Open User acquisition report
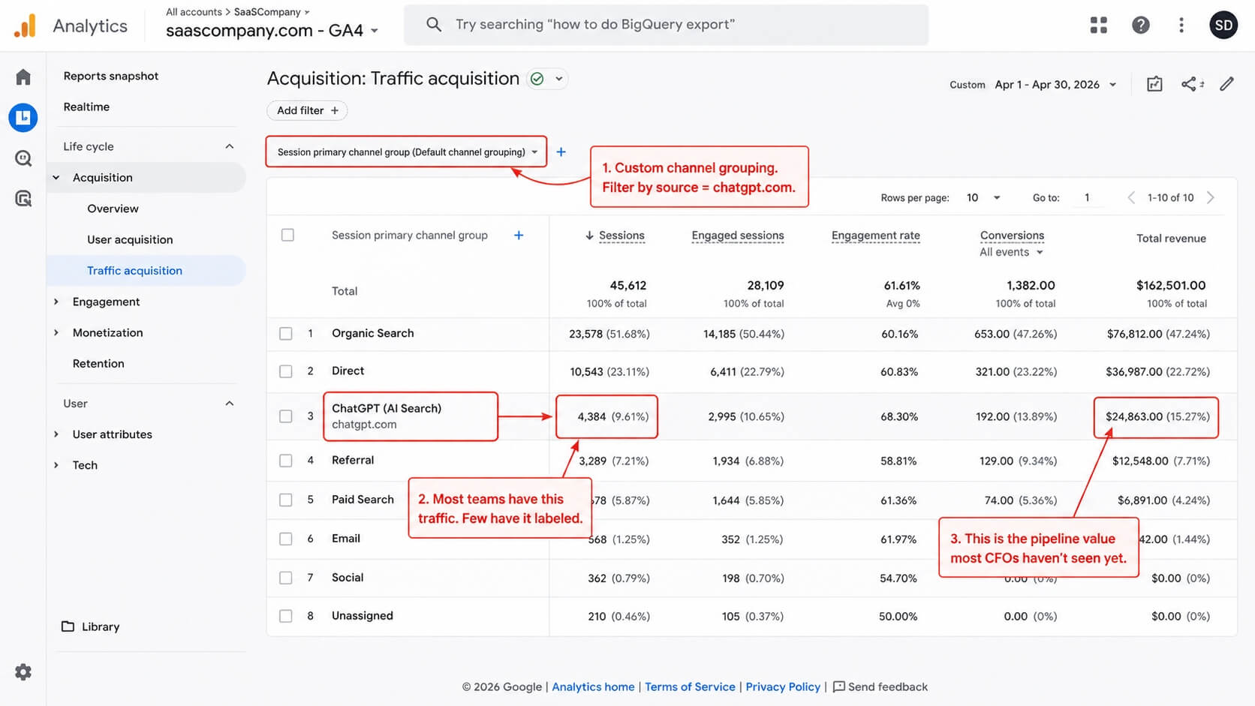 [x=130, y=240]
